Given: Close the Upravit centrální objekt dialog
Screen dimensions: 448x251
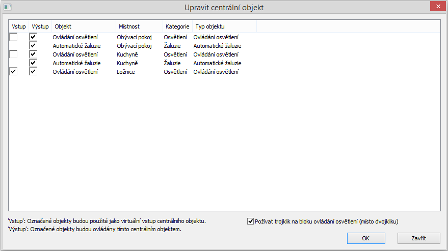Looking at the screenshot, I should click(x=436, y=7).
